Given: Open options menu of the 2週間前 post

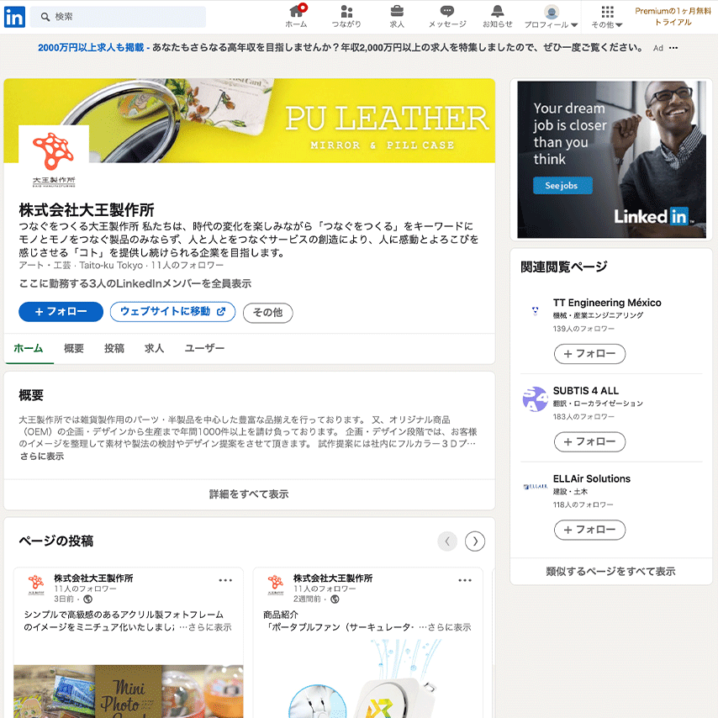Looking at the screenshot, I should pyautogui.click(x=465, y=580).
